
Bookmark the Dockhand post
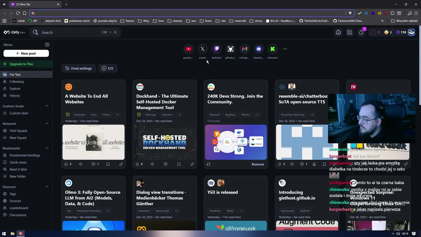(x=179, y=164)
